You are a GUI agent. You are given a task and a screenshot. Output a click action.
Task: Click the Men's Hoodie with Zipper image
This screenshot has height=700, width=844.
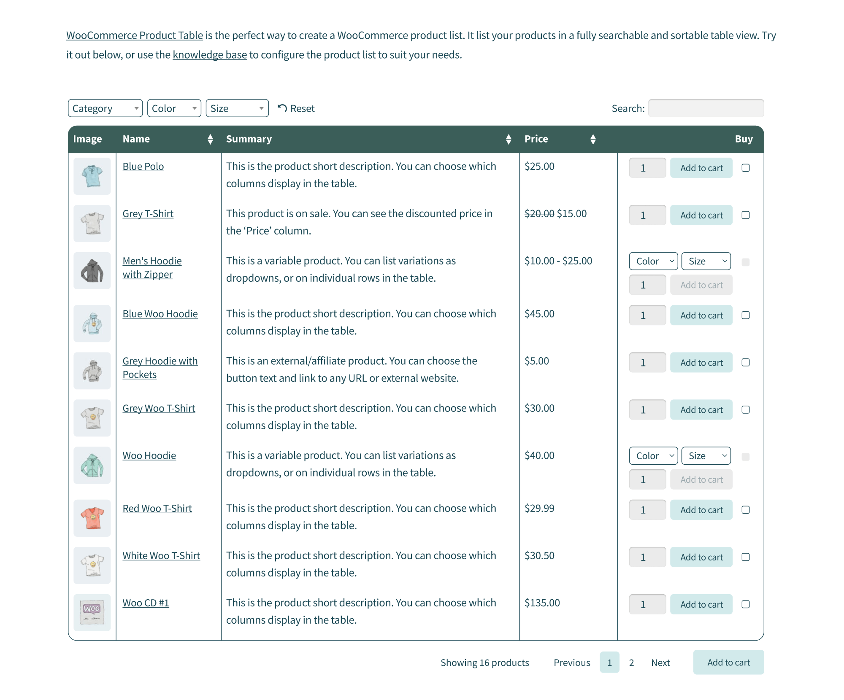click(92, 270)
